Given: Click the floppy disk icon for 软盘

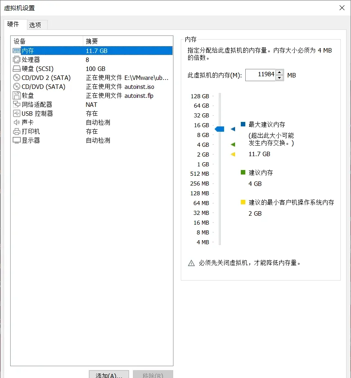Looking at the screenshot, I should pyautogui.click(x=16, y=95).
